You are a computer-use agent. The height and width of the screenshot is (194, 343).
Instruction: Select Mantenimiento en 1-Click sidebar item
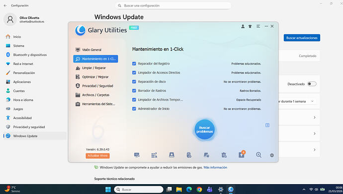96,59
